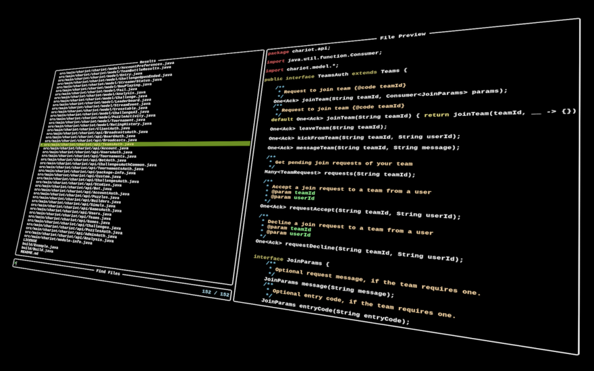Select Crosstable.java result

(x=100, y=110)
